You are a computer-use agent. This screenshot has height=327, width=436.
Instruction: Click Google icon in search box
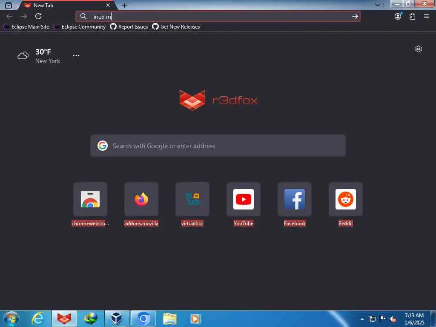pos(103,146)
